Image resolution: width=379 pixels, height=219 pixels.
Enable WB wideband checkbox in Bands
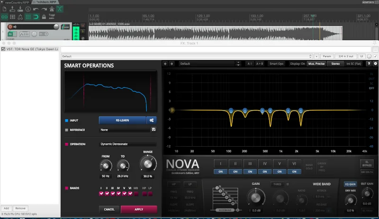coord(136,193)
